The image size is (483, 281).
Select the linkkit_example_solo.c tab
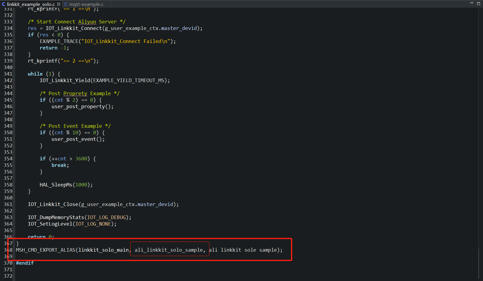[x=30, y=4]
